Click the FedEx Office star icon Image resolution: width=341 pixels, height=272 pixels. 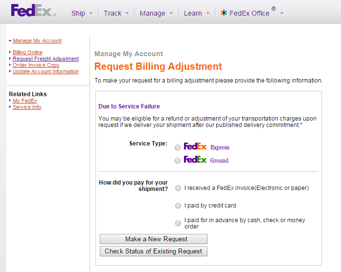tap(224, 13)
